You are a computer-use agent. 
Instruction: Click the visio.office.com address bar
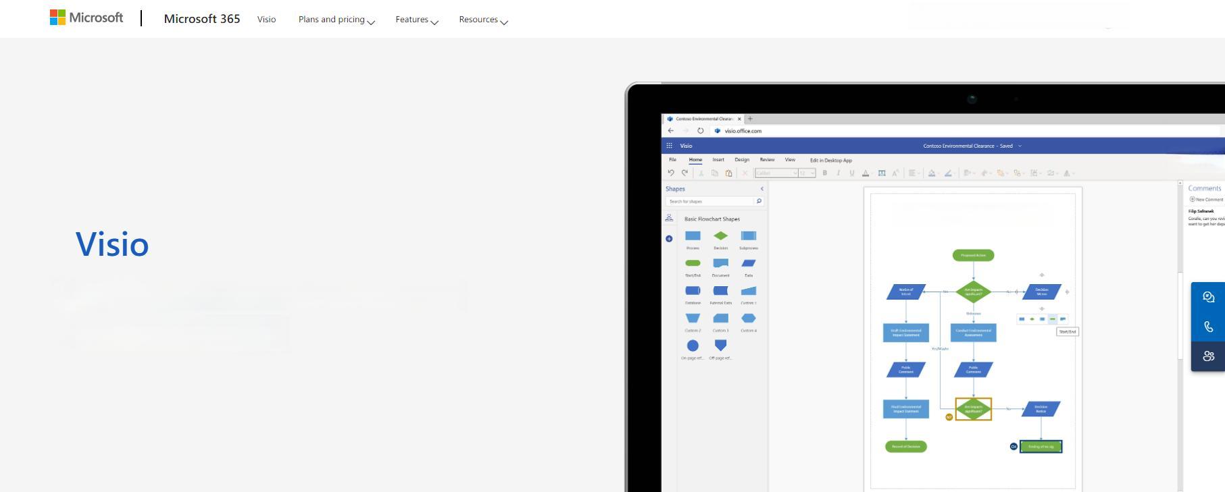(x=743, y=131)
